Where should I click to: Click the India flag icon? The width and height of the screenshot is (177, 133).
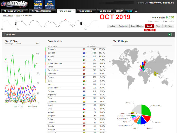pyautogui.click(x=84, y=81)
